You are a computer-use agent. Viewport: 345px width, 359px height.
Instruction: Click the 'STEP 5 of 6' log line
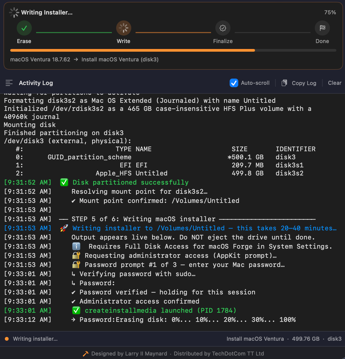tap(187, 219)
